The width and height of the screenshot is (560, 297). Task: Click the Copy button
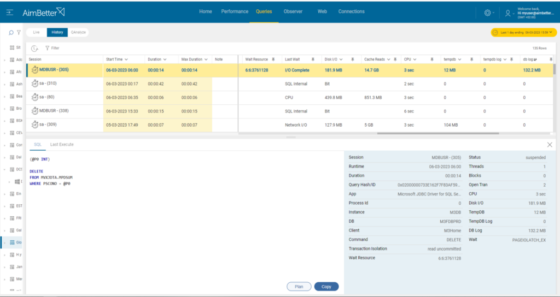326,287
